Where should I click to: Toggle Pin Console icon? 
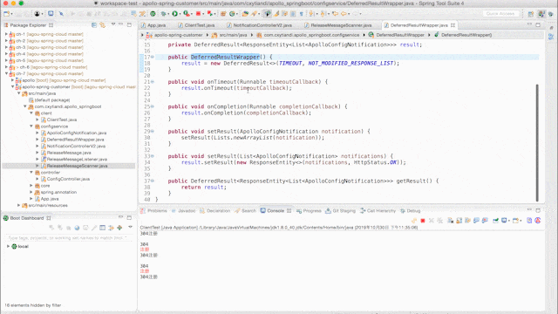[x=495, y=221]
